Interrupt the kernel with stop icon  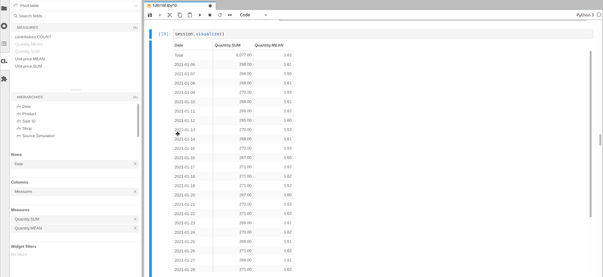click(210, 15)
